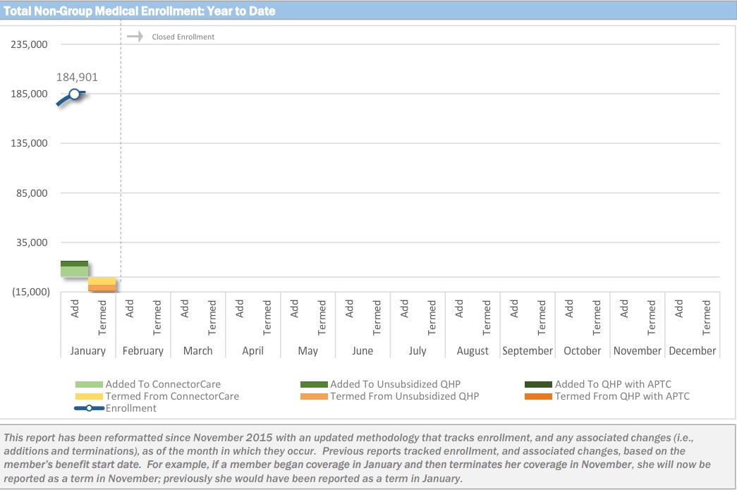
Task: Click the chart title header bar
Action: [x=368, y=11]
